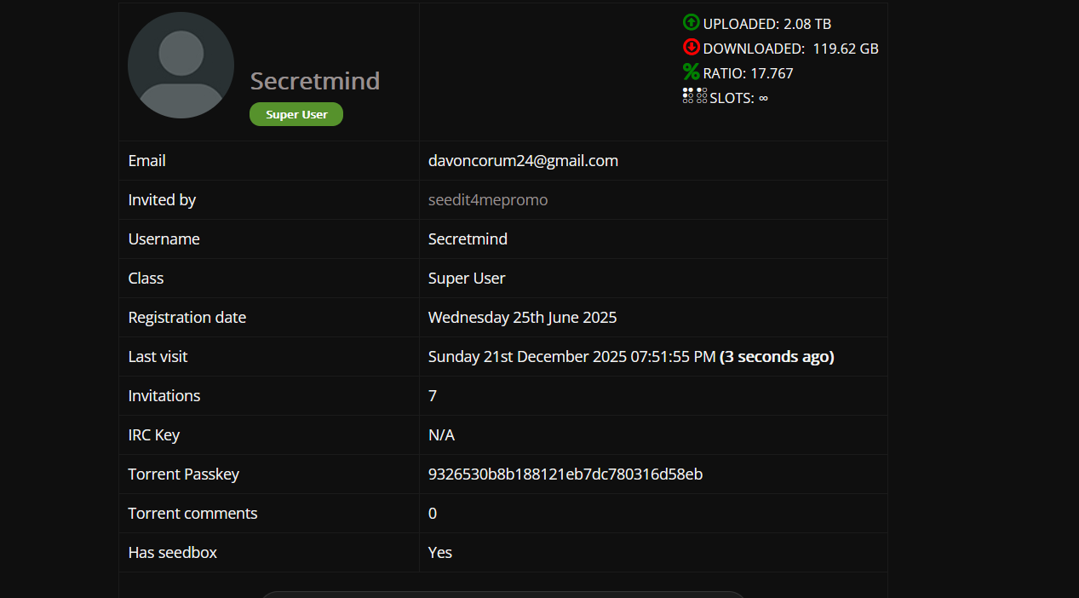Click the rounded bar below the table

(x=502, y=595)
